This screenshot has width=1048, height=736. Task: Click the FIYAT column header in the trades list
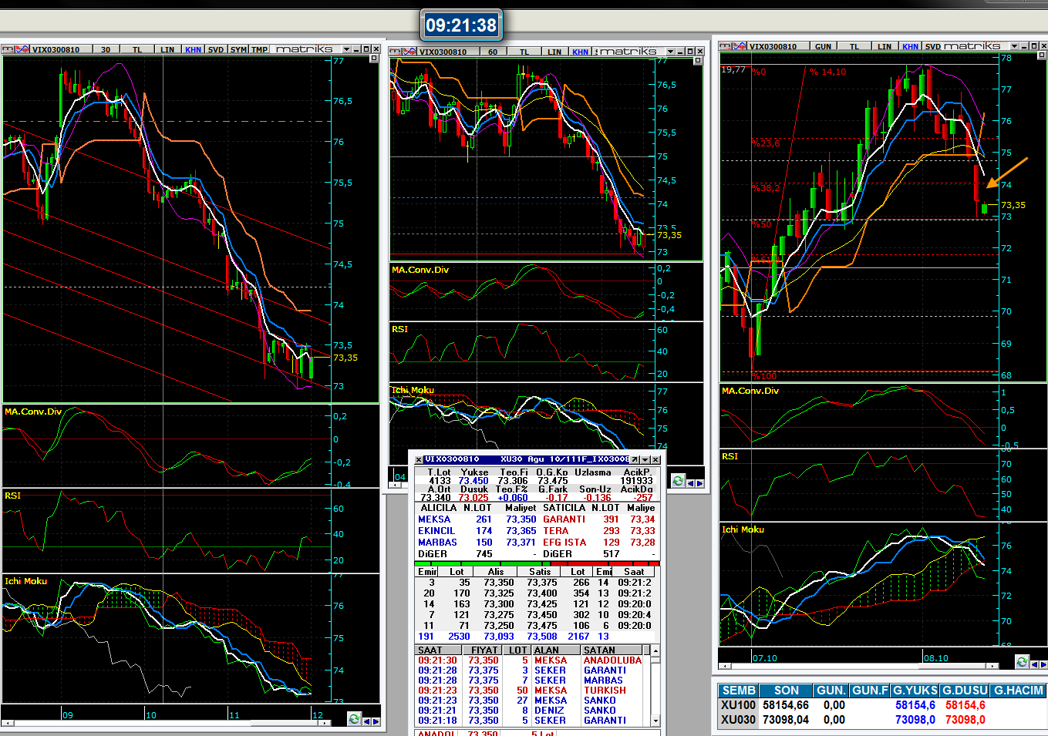pyautogui.click(x=484, y=650)
